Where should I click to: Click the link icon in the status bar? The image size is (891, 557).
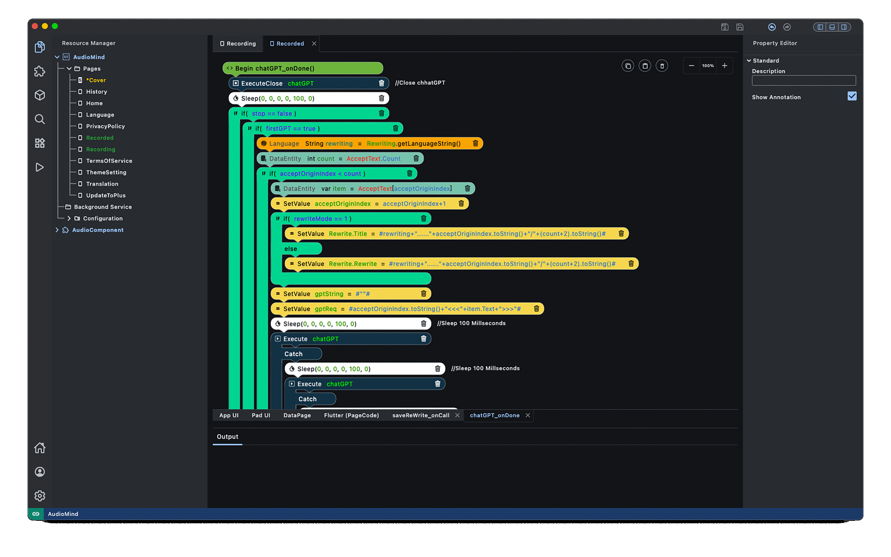point(36,514)
